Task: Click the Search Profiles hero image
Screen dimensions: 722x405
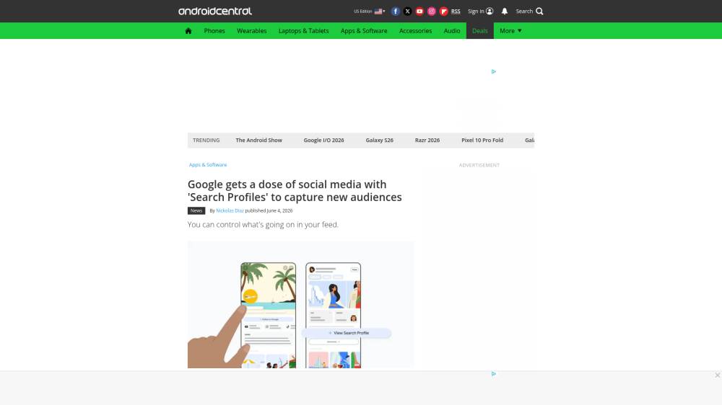Action: click(x=300, y=304)
